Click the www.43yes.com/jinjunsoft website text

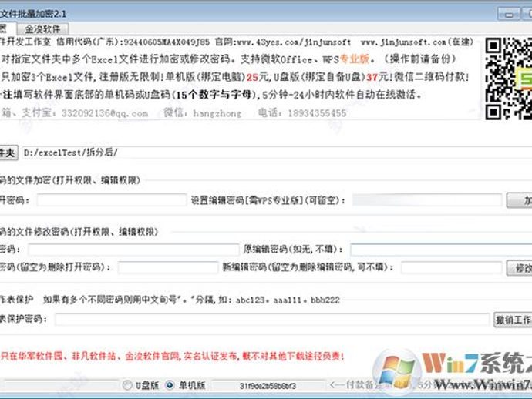click(294, 42)
